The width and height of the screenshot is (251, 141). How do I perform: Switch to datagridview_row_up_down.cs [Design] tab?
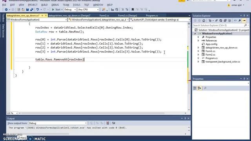tap(69, 16)
